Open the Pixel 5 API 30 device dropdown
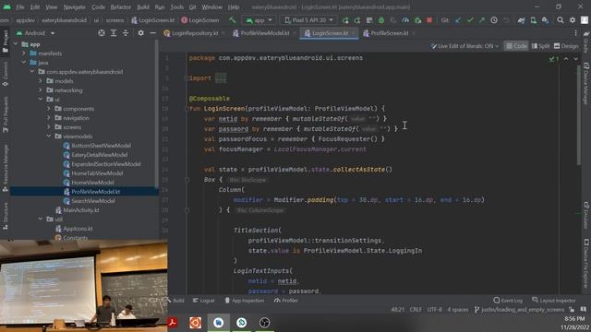The height and width of the screenshot is (332, 591). click(x=308, y=20)
